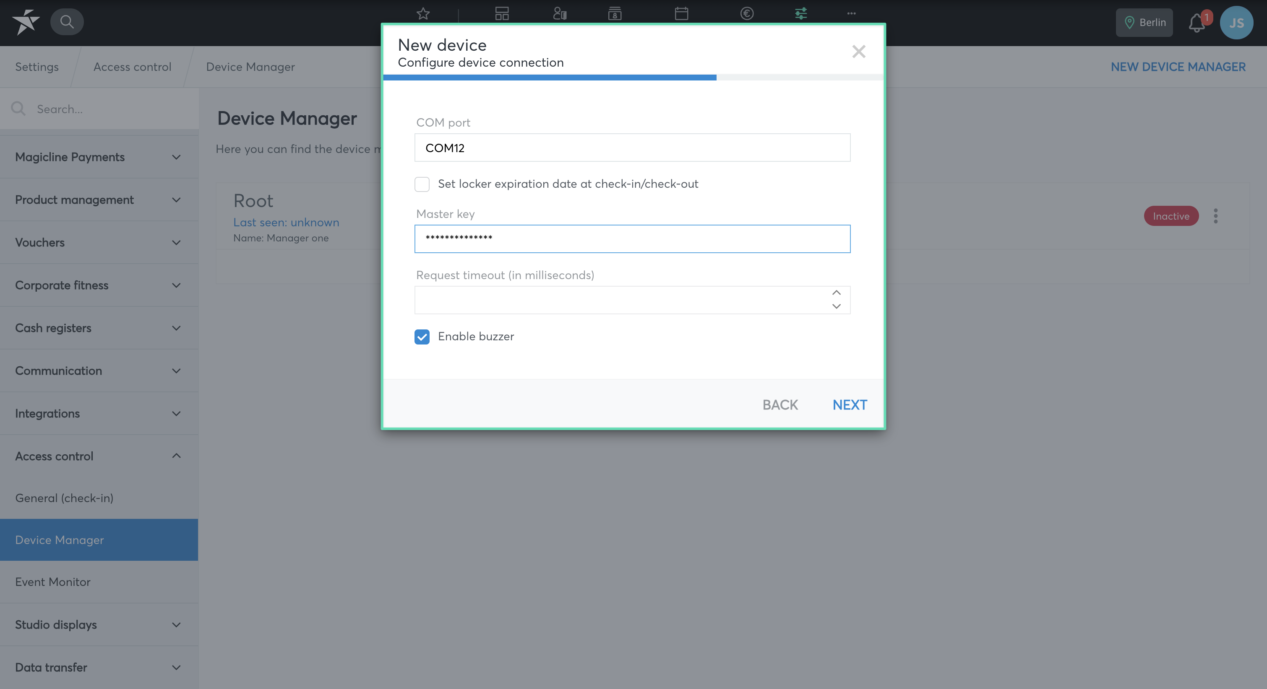The image size is (1267, 689).
Task: Expand Data transfer section
Action: pyautogui.click(x=99, y=668)
